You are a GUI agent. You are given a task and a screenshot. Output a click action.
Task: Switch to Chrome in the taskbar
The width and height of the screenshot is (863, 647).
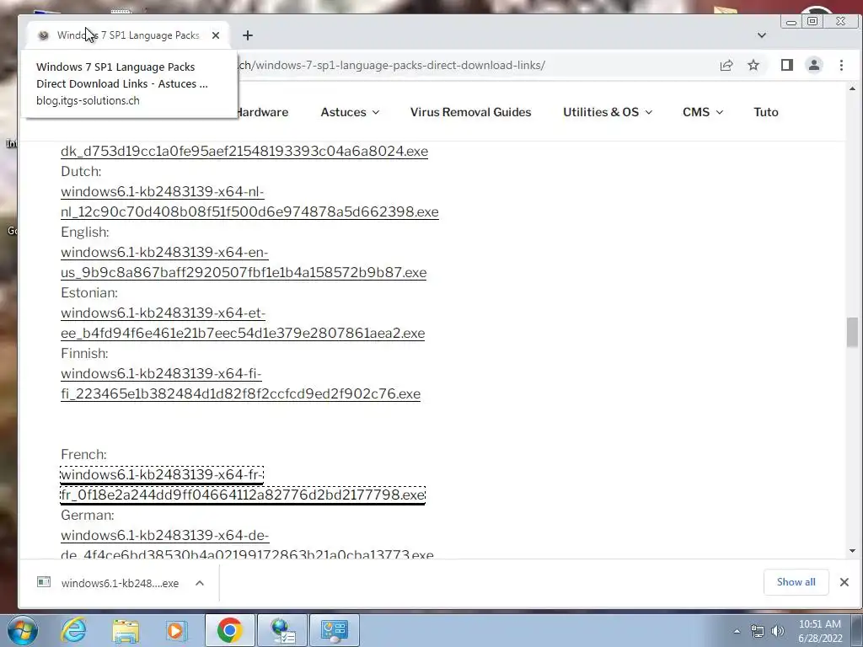pyautogui.click(x=229, y=630)
